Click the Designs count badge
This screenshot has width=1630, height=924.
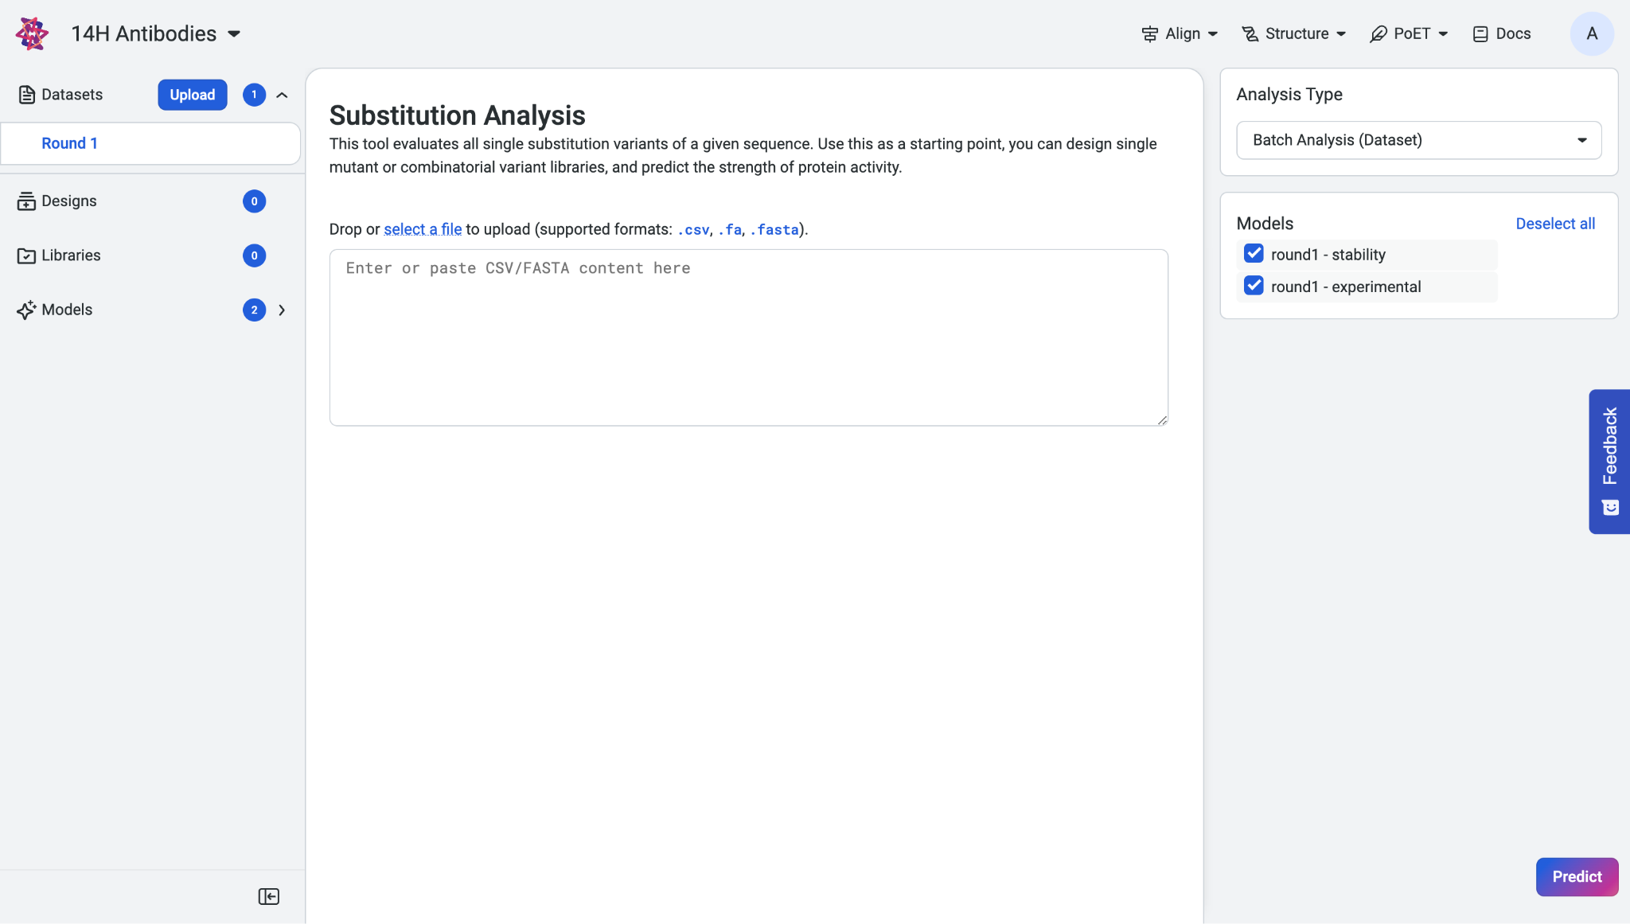tap(254, 201)
